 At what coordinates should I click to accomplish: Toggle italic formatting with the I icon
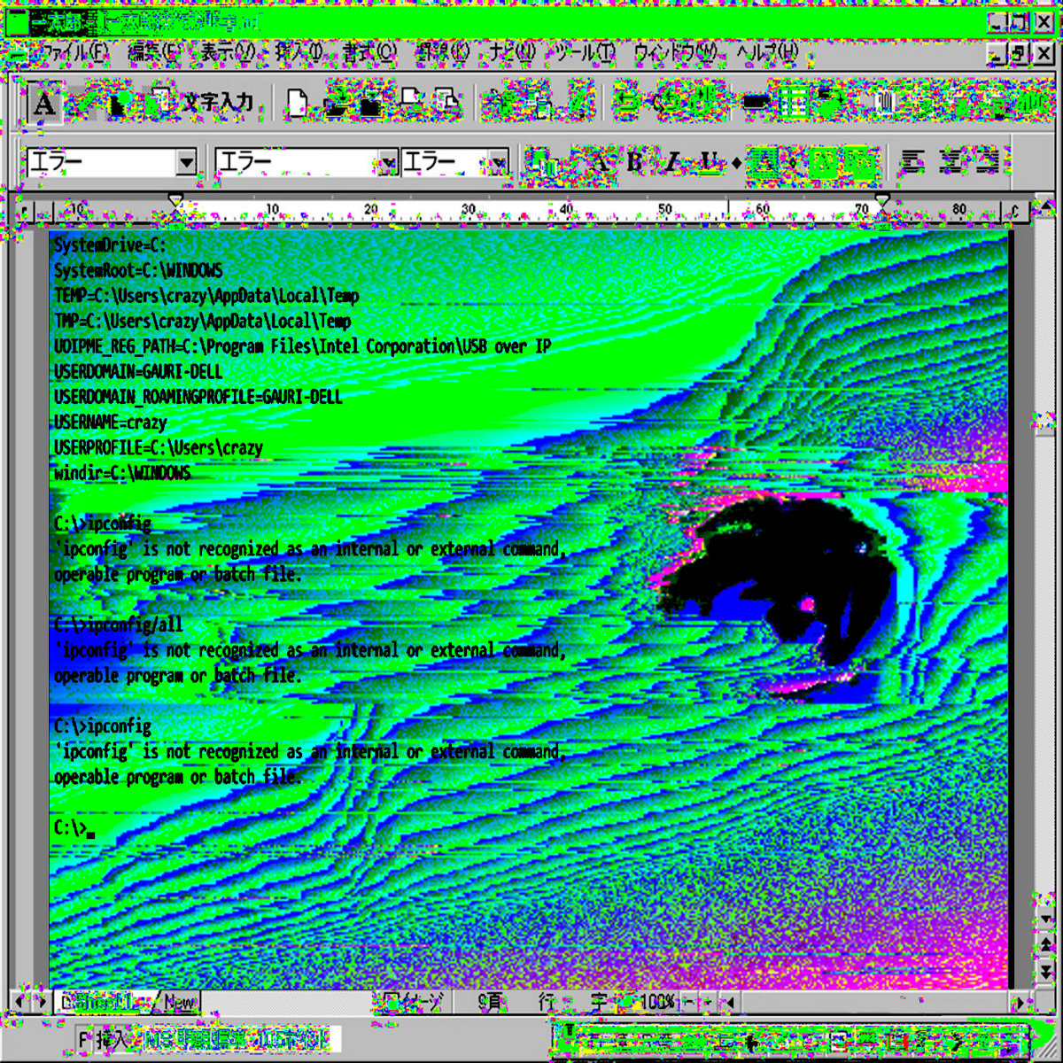pyautogui.click(x=672, y=162)
